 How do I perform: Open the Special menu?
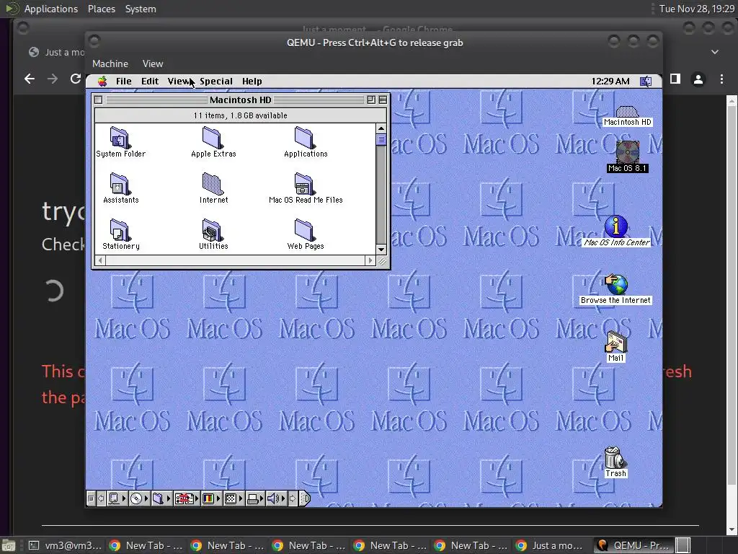click(216, 81)
